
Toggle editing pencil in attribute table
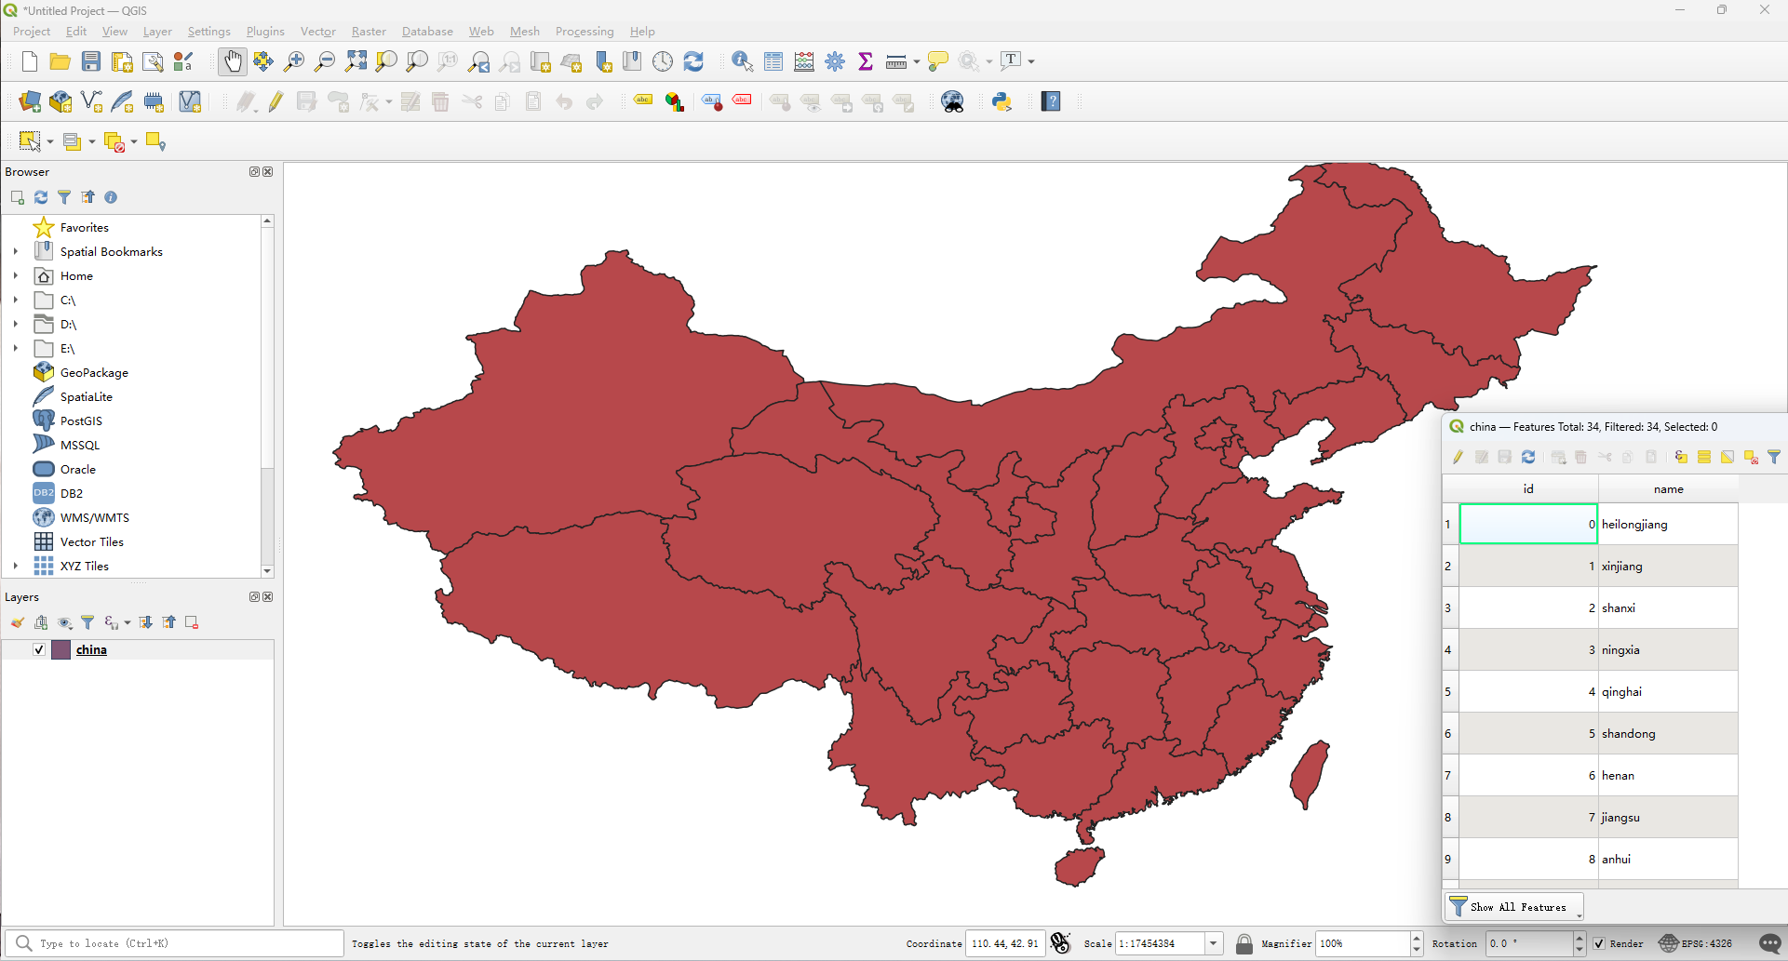point(1459,457)
